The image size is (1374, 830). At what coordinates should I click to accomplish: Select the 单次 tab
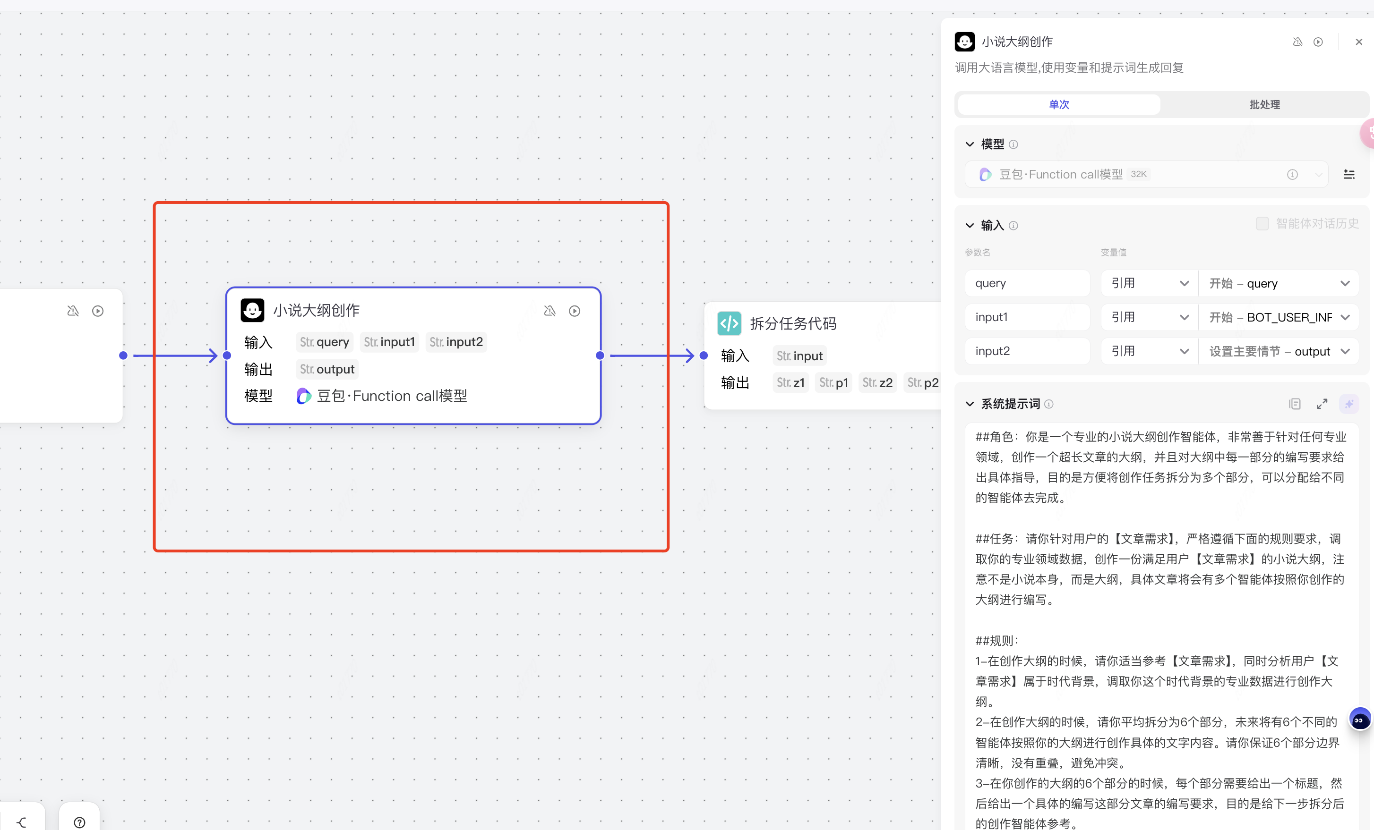1058,104
